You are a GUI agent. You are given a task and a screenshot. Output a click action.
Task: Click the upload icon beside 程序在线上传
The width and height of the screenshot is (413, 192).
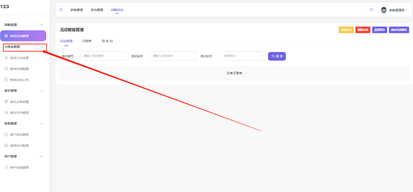6,80
